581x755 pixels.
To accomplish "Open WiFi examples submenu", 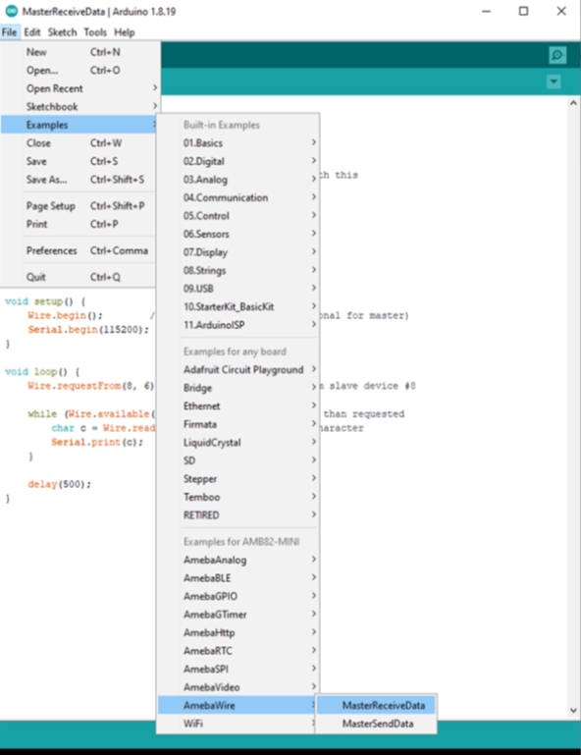I will 238,724.
